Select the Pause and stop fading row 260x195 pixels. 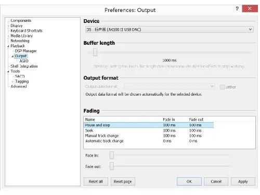click(149, 125)
